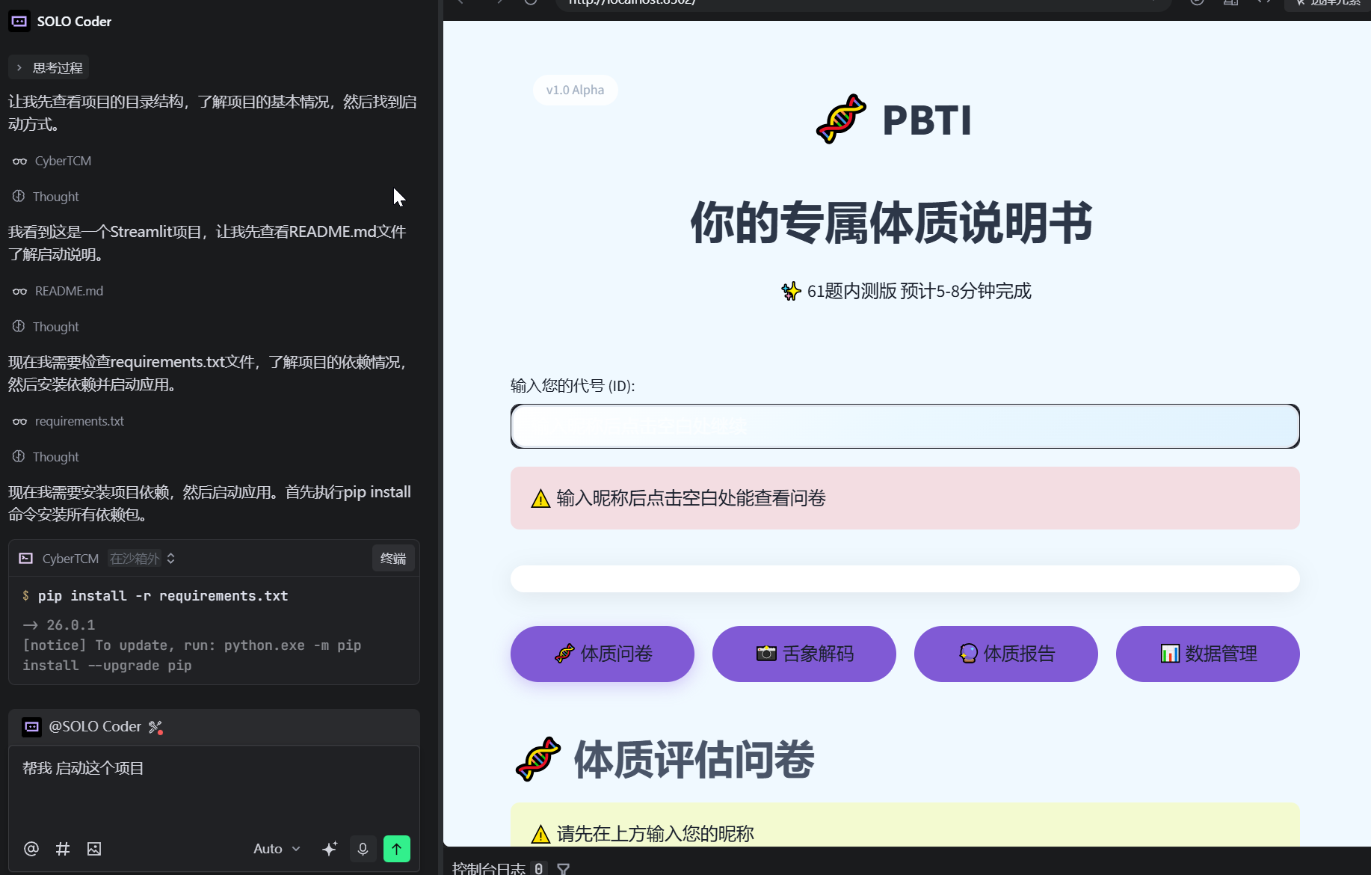Viewport: 1371px width, 875px height.
Task: Click the 输入昵称后点击空白处能查看问卷 warning
Action: [x=905, y=498]
